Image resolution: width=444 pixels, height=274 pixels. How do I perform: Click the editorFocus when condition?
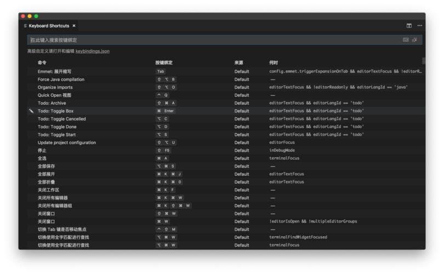(282, 142)
